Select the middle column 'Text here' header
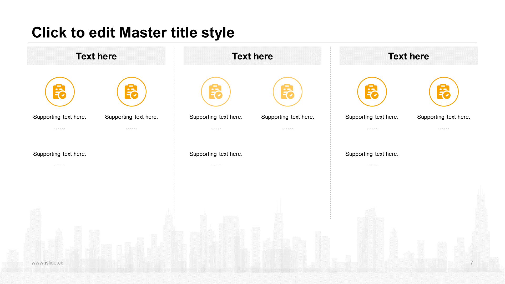The width and height of the screenshot is (505, 284). [x=252, y=56]
